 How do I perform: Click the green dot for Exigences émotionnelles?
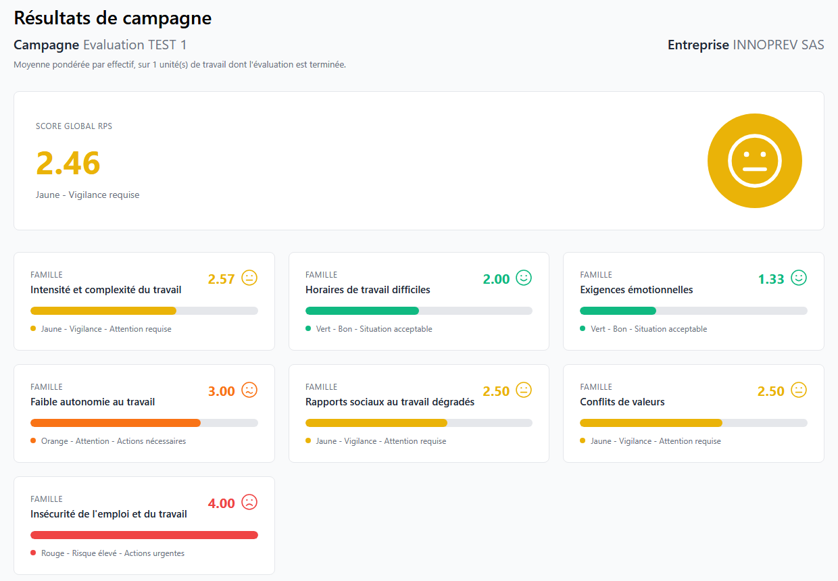tap(583, 329)
